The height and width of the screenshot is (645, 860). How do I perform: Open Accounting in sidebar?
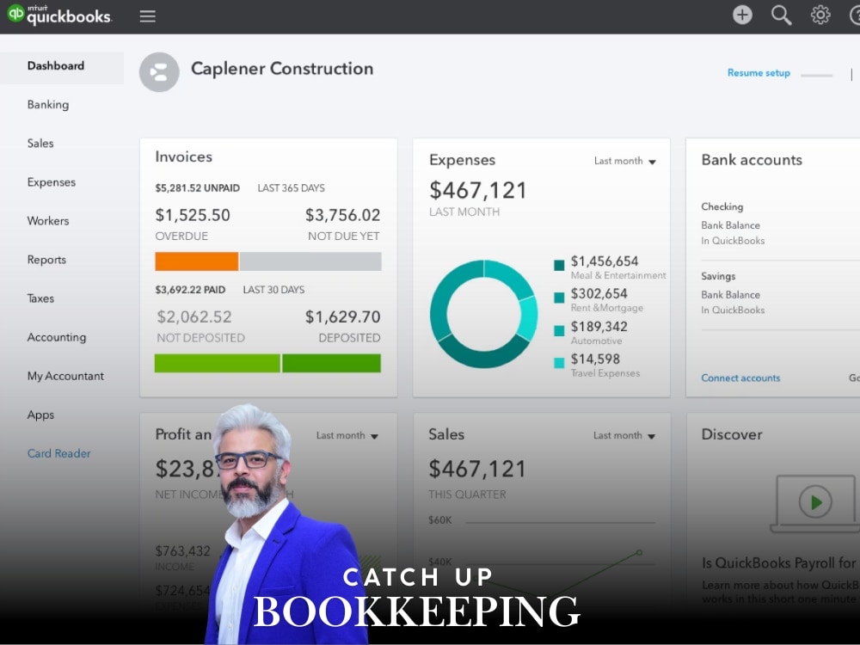[57, 337]
